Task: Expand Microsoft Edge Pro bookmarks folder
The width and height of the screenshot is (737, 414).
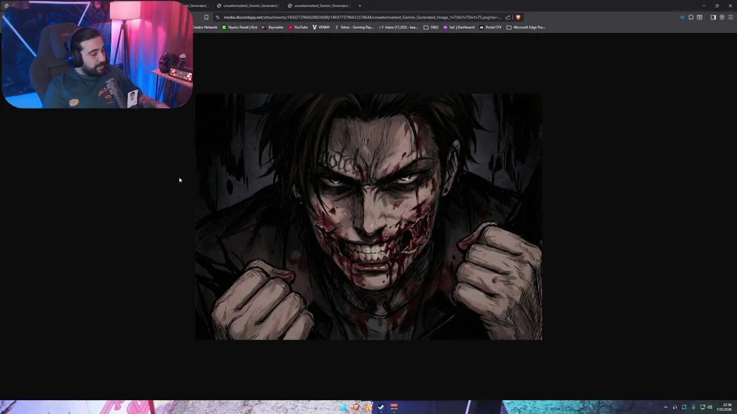Action: [x=526, y=27]
